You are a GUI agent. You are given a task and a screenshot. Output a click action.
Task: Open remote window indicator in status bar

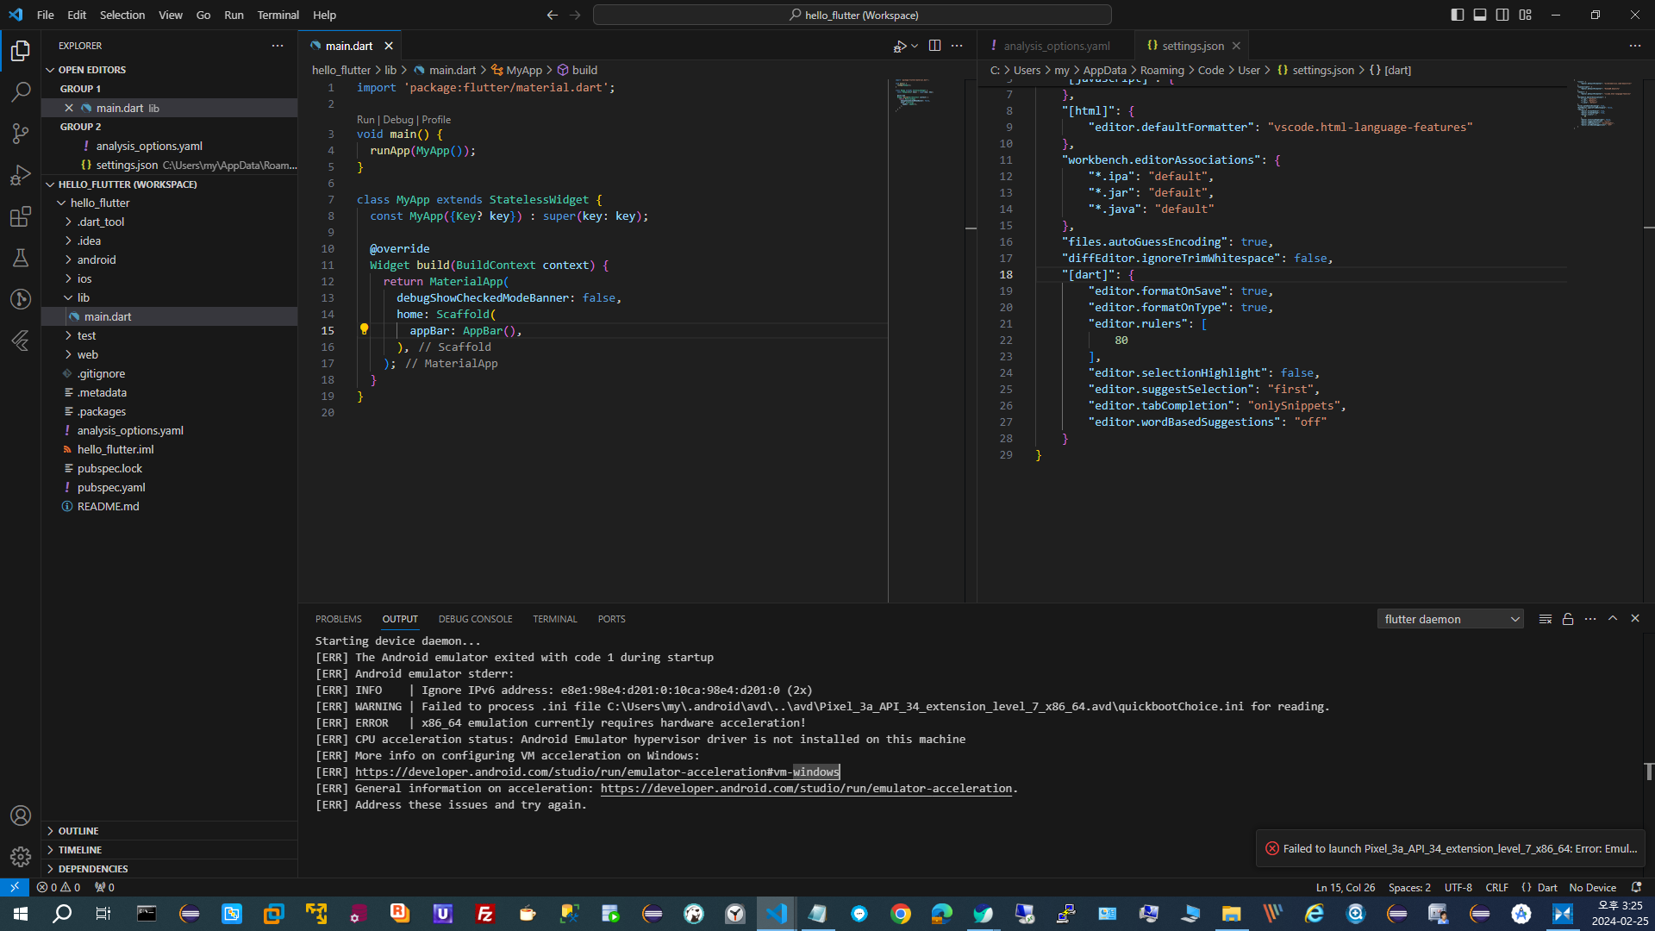coord(15,887)
